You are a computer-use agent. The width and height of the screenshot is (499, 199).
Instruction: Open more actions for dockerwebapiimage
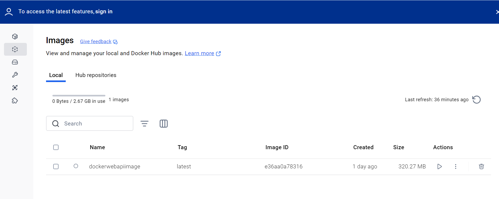coord(456,166)
